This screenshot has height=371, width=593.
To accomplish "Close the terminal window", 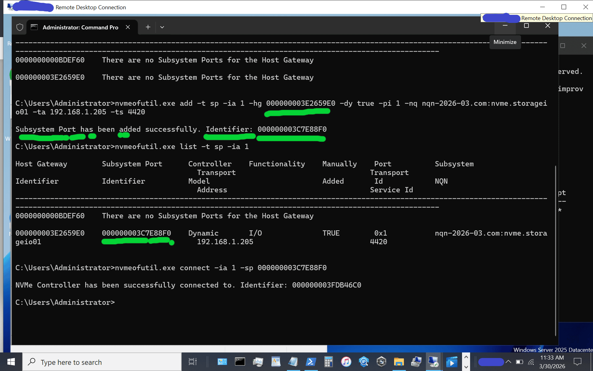I will (x=548, y=26).
